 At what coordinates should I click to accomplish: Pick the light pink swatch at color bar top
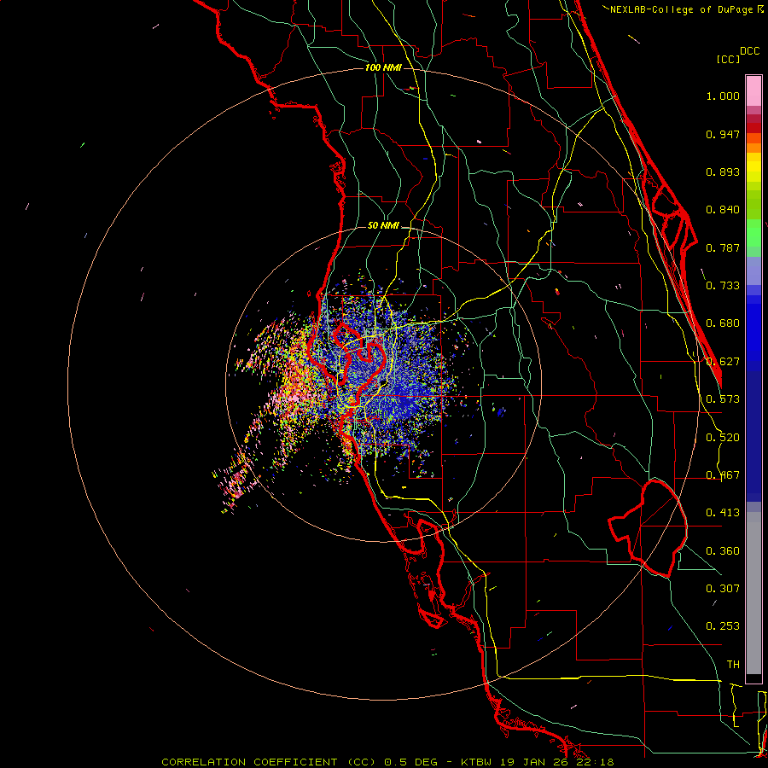pyautogui.click(x=753, y=90)
